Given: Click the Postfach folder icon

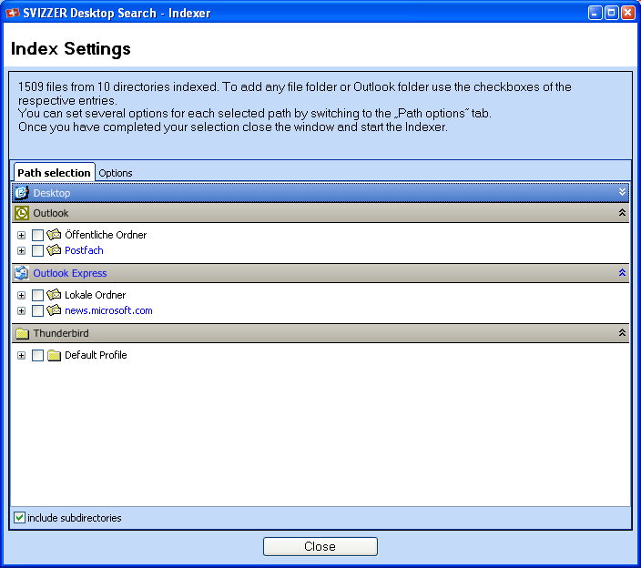Looking at the screenshot, I should click(54, 250).
